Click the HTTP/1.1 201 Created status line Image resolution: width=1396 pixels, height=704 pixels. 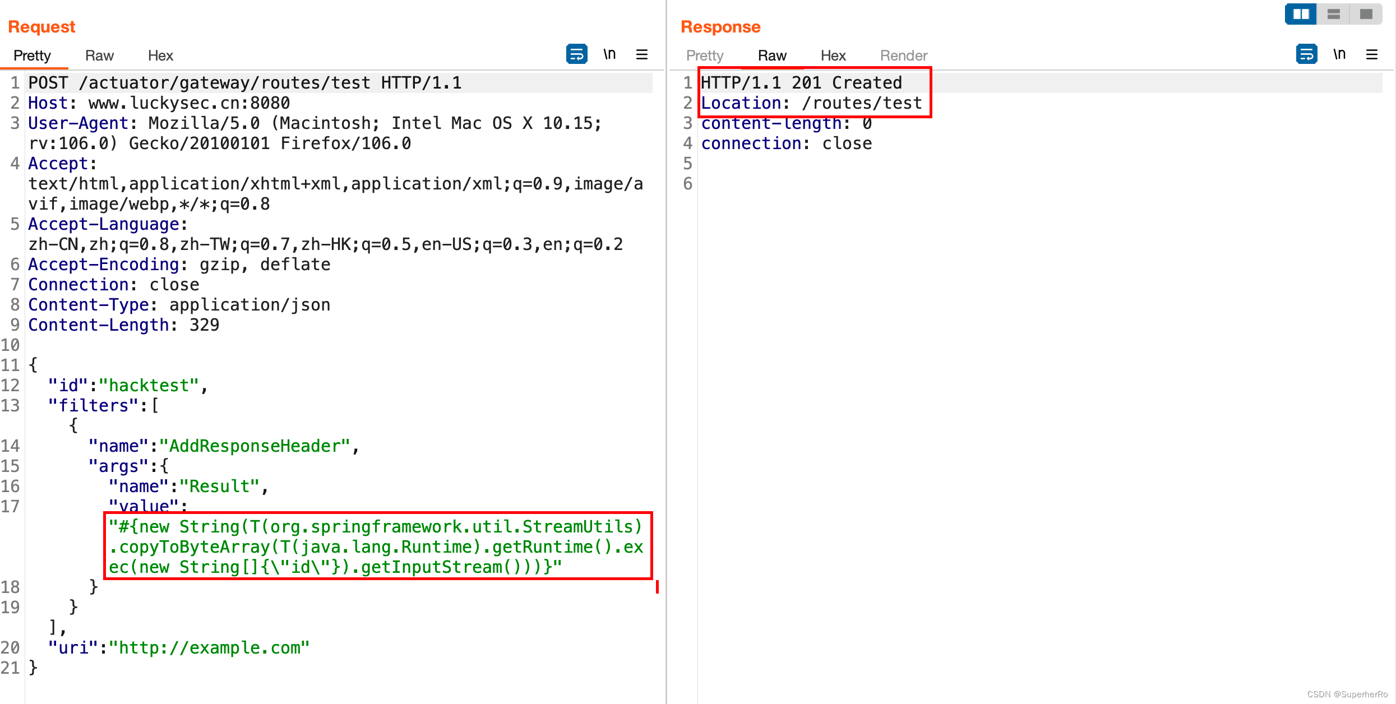(x=802, y=83)
